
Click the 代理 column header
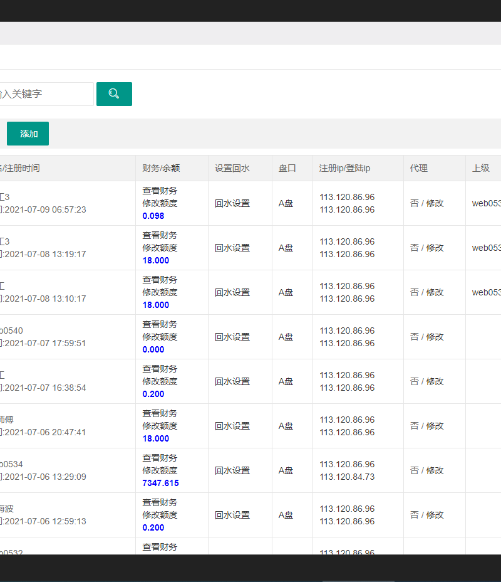(x=419, y=168)
